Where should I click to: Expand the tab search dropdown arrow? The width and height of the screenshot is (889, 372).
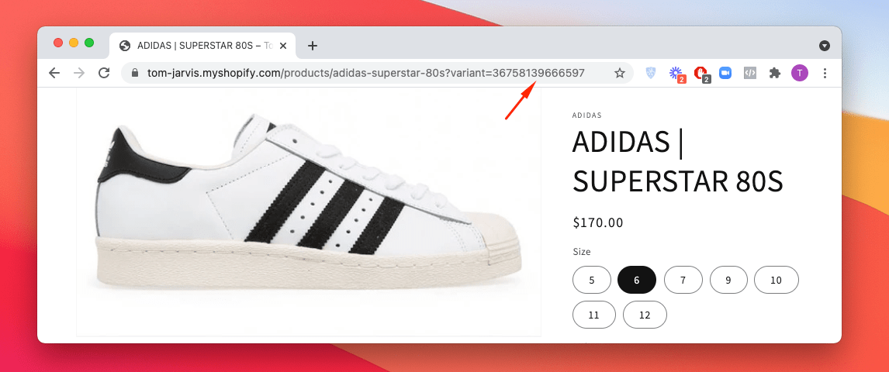tap(825, 46)
